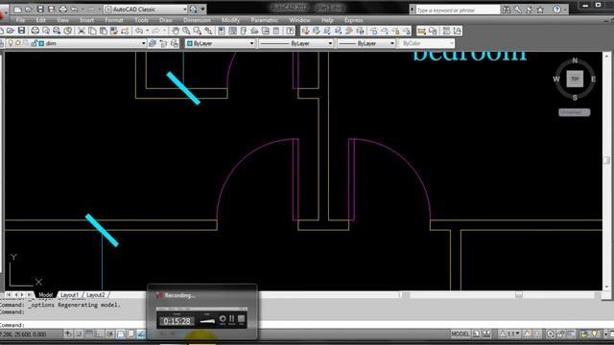
Task: Open the Properties palette icon
Action: 222,31
